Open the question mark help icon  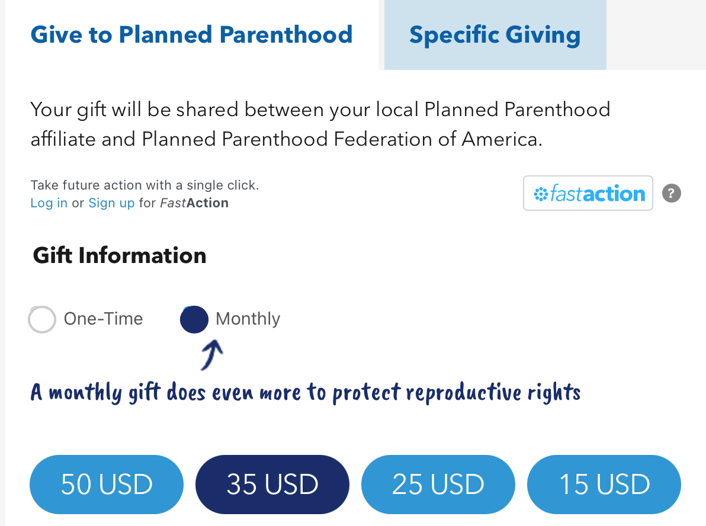point(672,193)
